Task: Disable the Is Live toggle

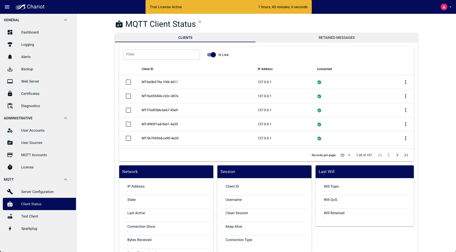Action: click(212, 55)
